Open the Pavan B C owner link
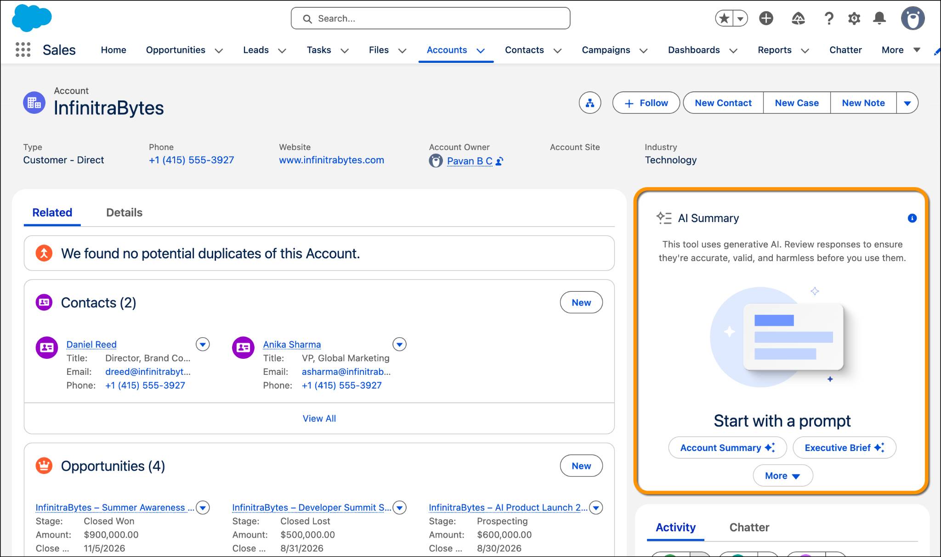Screen dimensions: 941x557 (x=469, y=161)
